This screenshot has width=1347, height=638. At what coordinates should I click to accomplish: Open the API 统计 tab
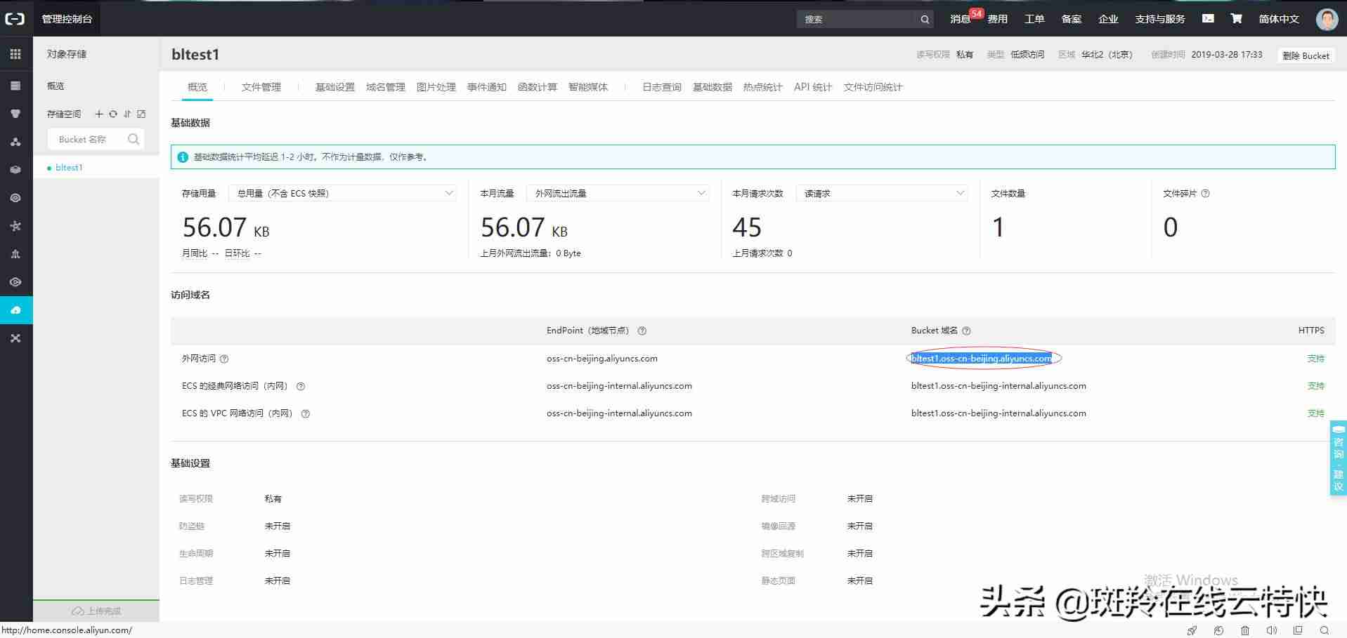tap(813, 87)
